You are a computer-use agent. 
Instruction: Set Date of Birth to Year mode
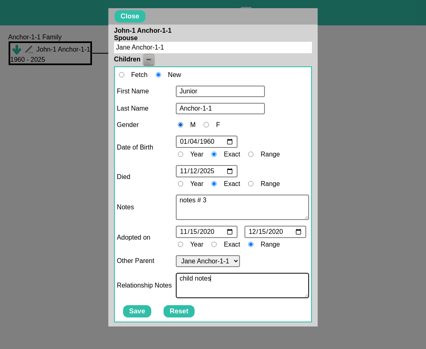(x=180, y=154)
